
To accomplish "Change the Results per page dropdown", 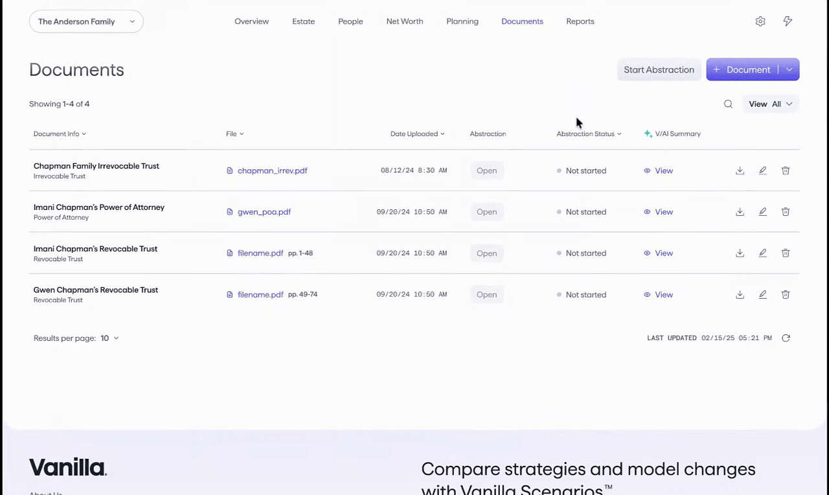I will point(109,338).
